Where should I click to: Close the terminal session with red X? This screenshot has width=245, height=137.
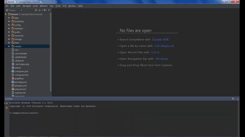pos(7,108)
